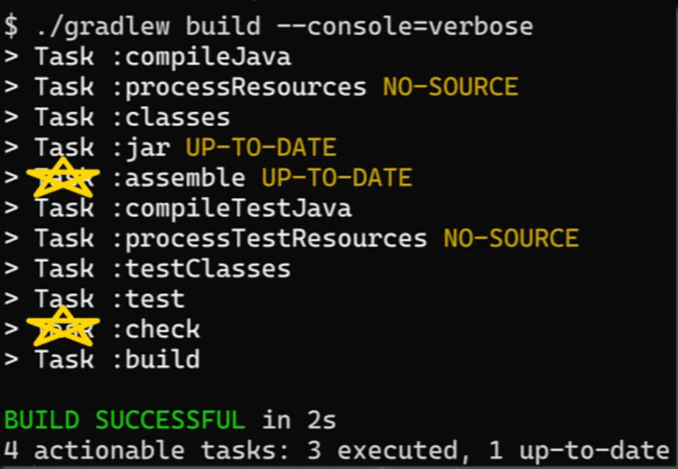Click the green BUILD SUCCESSFUL message
Viewport: 678px width, 469px height.
tap(124, 419)
